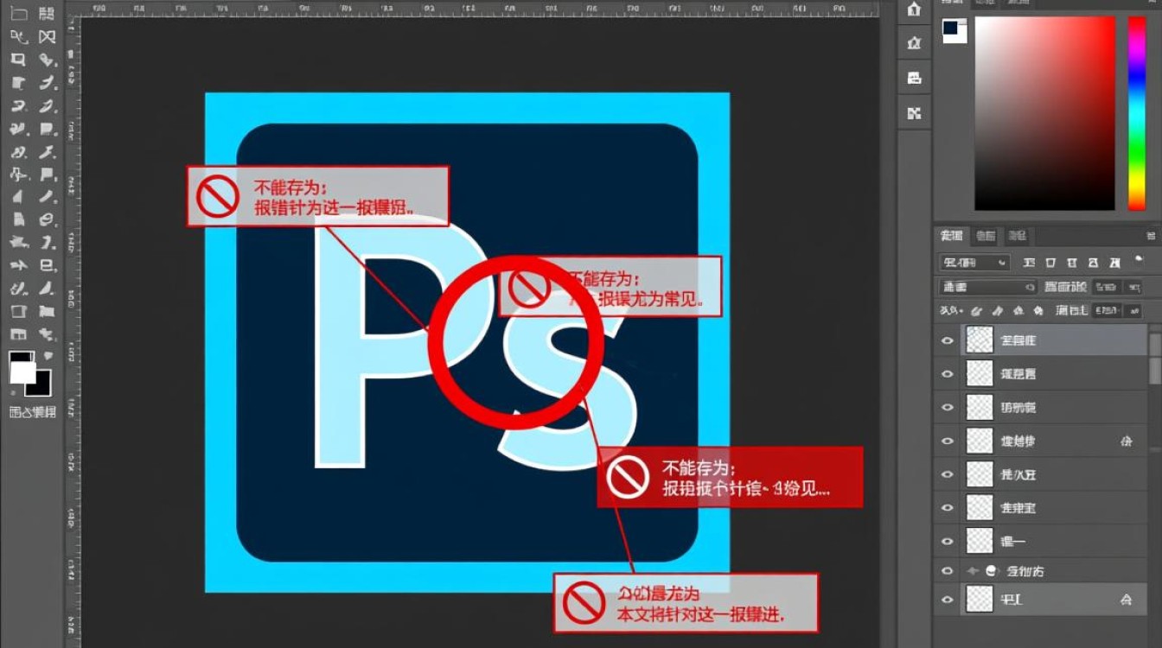This screenshot has width=1162, height=648.
Task: Switch to the second tab of the Layers panel group
Action: 986,236
